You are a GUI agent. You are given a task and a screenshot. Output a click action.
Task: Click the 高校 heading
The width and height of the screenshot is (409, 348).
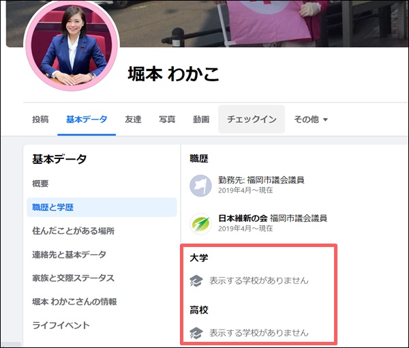199,310
